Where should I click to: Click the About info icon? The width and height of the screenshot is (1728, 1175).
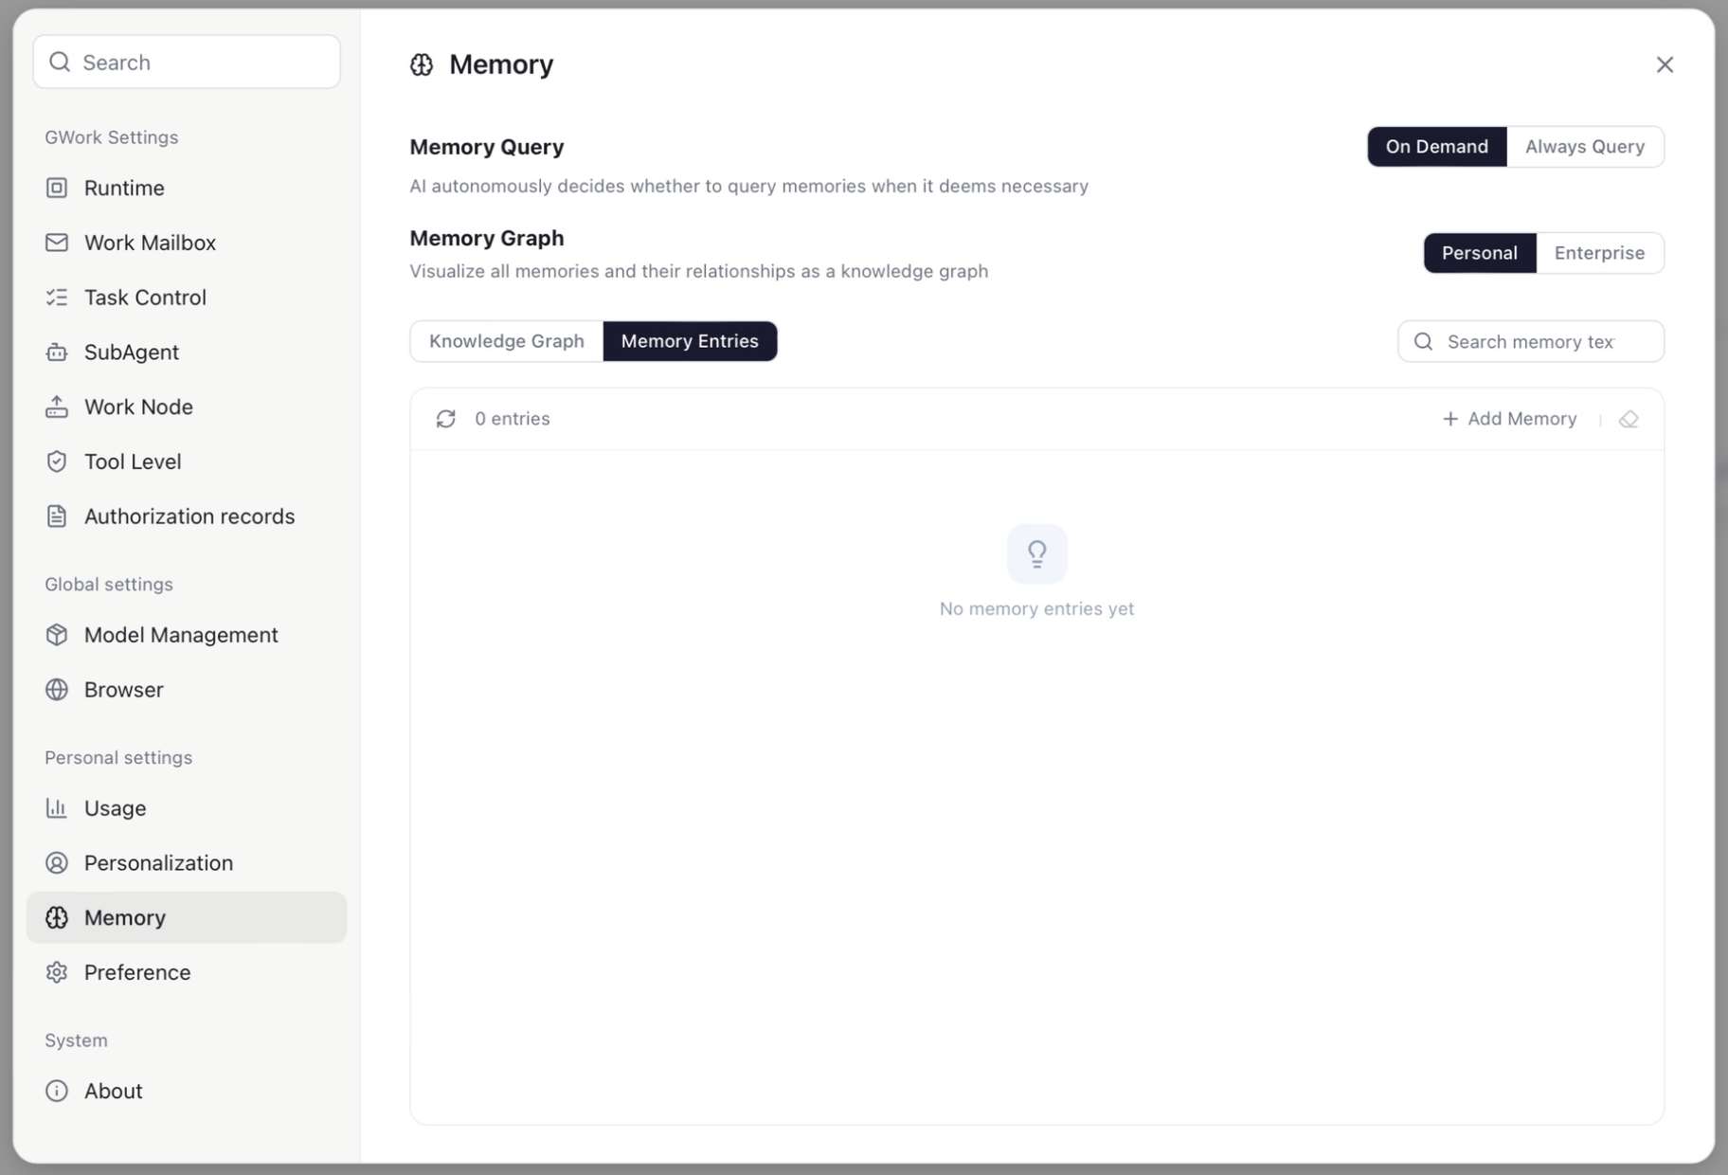coord(57,1091)
